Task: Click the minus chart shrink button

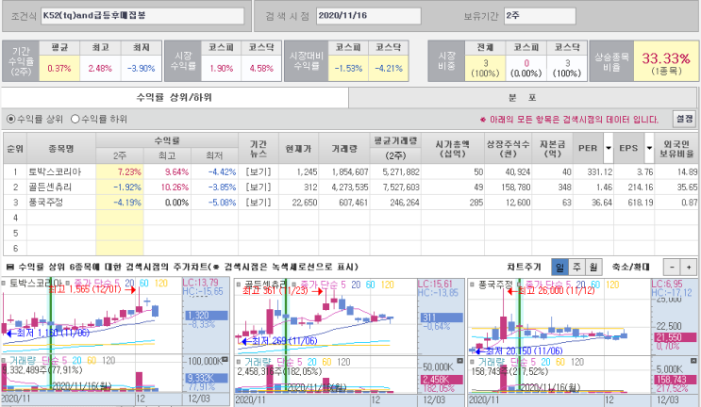Action: (x=672, y=267)
